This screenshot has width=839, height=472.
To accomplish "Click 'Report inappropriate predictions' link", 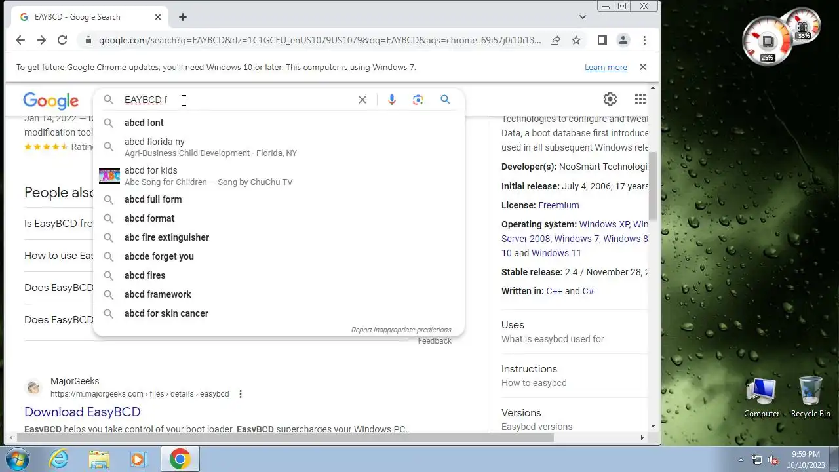I will point(401,330).
